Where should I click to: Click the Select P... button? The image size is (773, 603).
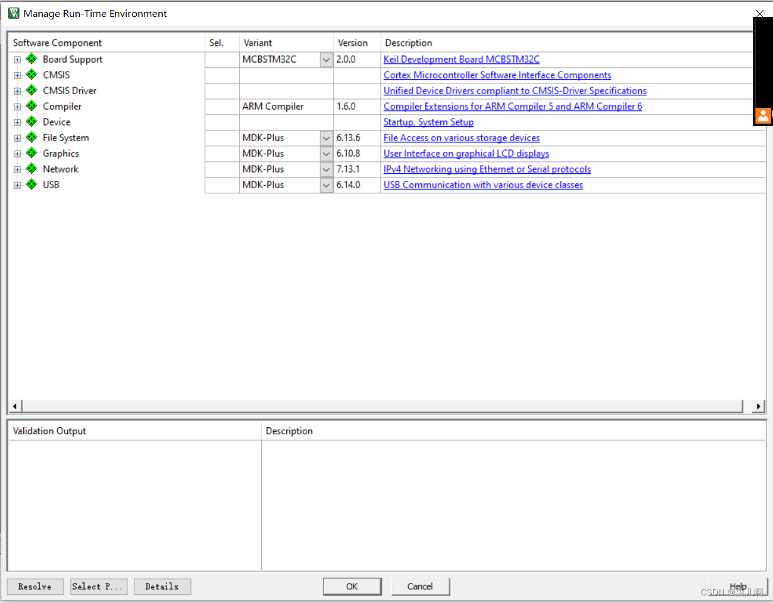[99, 587]
